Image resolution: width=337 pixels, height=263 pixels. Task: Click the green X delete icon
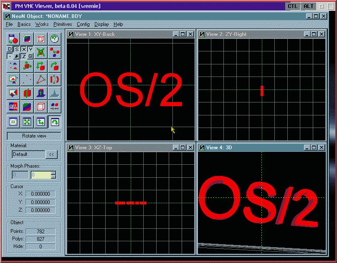(41, 52)
